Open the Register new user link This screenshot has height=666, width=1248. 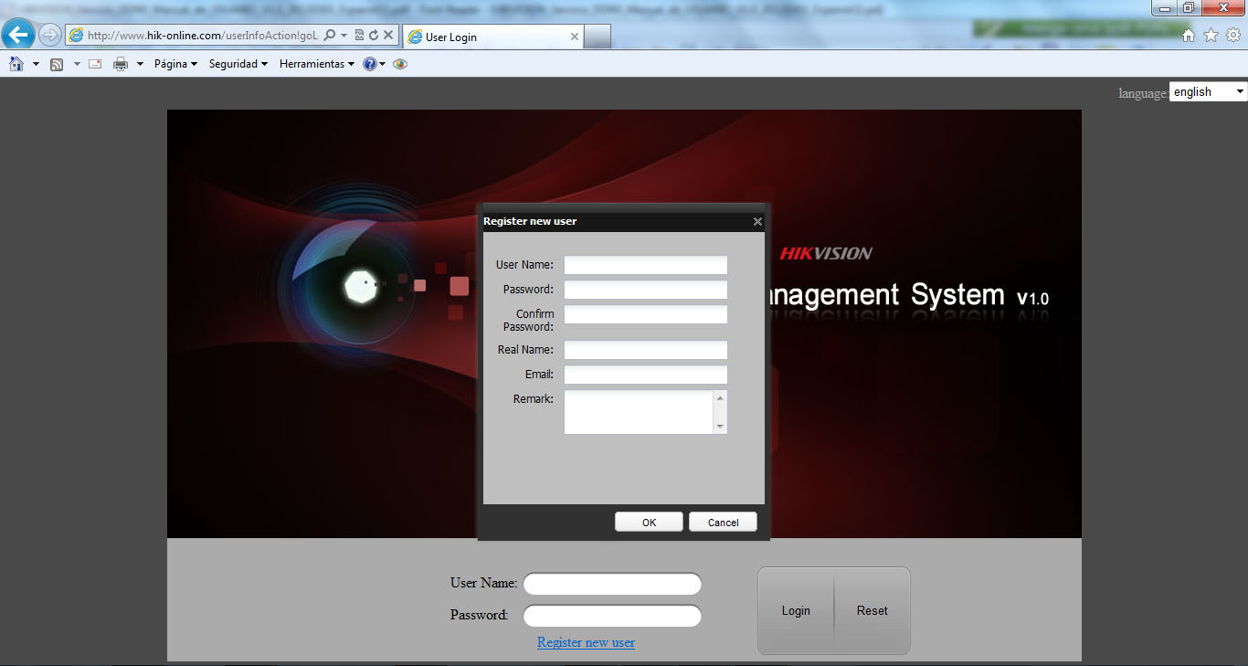point(586,642)
